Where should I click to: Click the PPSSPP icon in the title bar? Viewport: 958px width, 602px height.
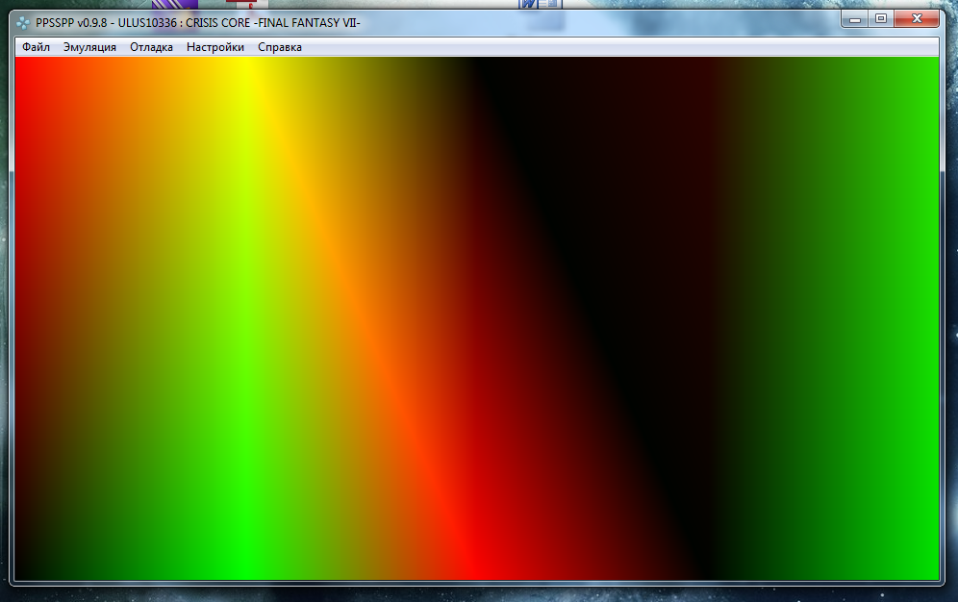click(x=23, y=22)
